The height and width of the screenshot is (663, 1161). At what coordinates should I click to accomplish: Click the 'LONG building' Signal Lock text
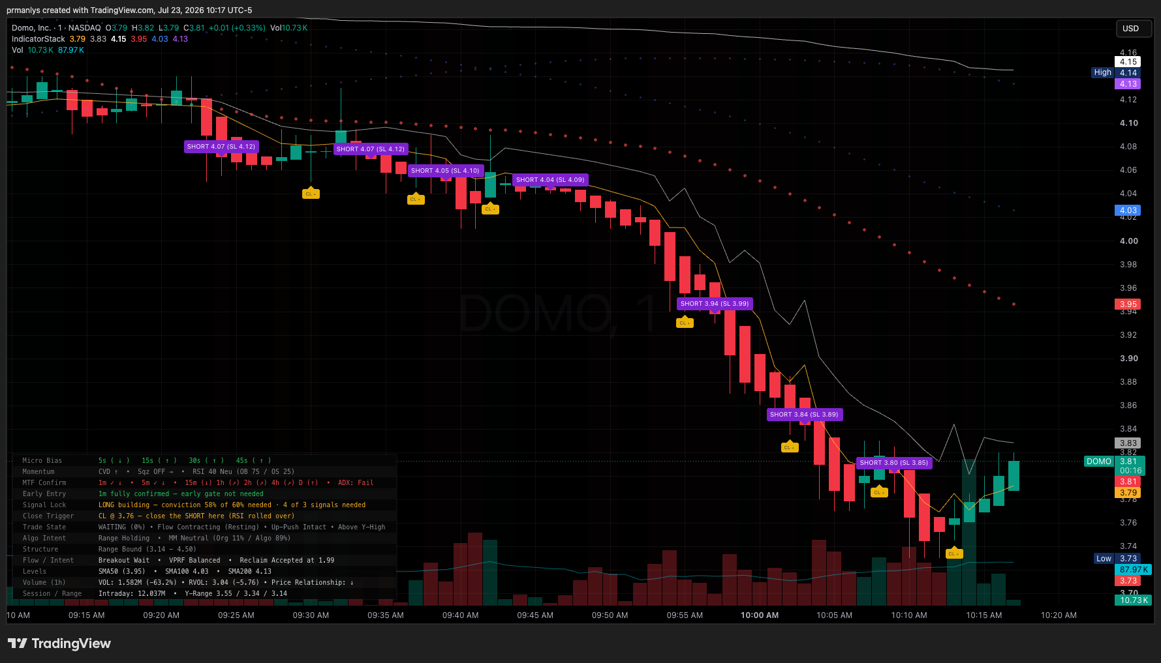[x=232, y=505]
